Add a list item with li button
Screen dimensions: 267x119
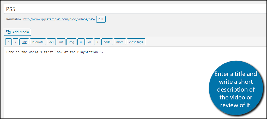coord(97,42)
